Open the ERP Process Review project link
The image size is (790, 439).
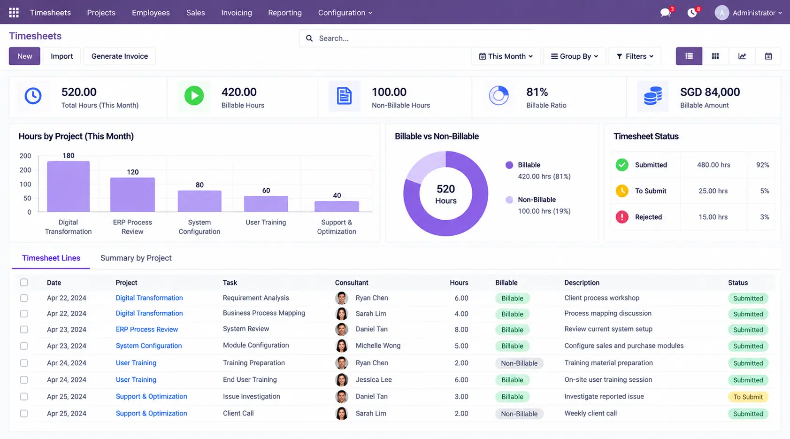pyautogui.click(x=147, y=330)
